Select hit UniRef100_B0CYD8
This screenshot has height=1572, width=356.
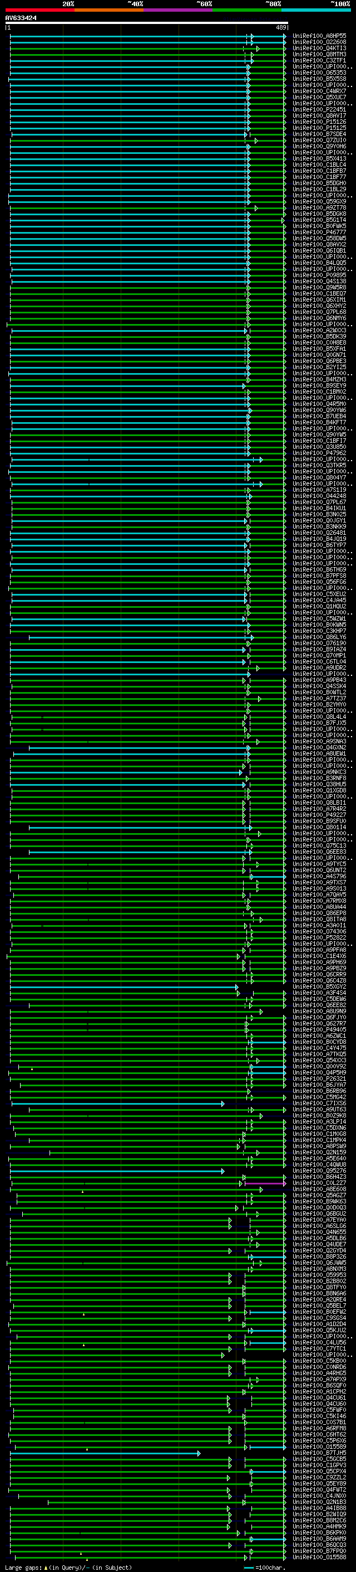click(x=319, y=1042)
